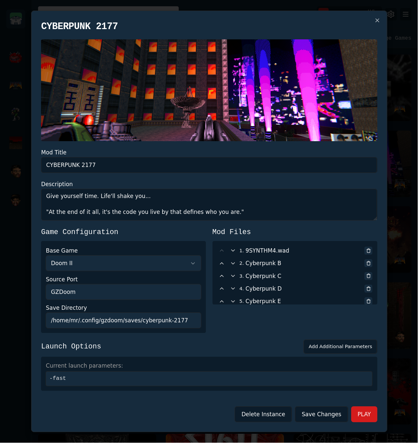The height and width of the screenshot is (443, 418).
Task: Click the Source Port field showing GZDoom
Action: (123, 292)
